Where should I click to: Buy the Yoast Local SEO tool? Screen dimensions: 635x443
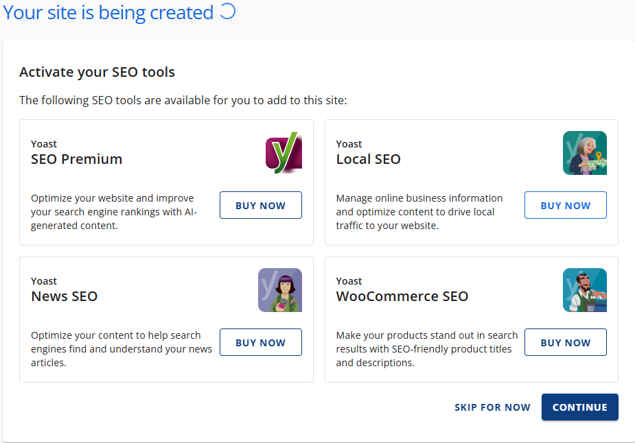[x=565, y=204]
